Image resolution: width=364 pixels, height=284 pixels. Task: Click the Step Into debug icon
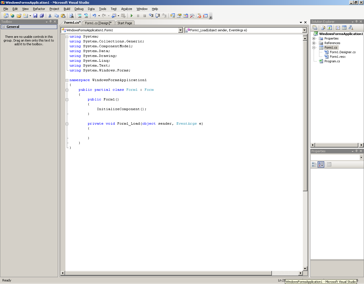tap(151, 16)
